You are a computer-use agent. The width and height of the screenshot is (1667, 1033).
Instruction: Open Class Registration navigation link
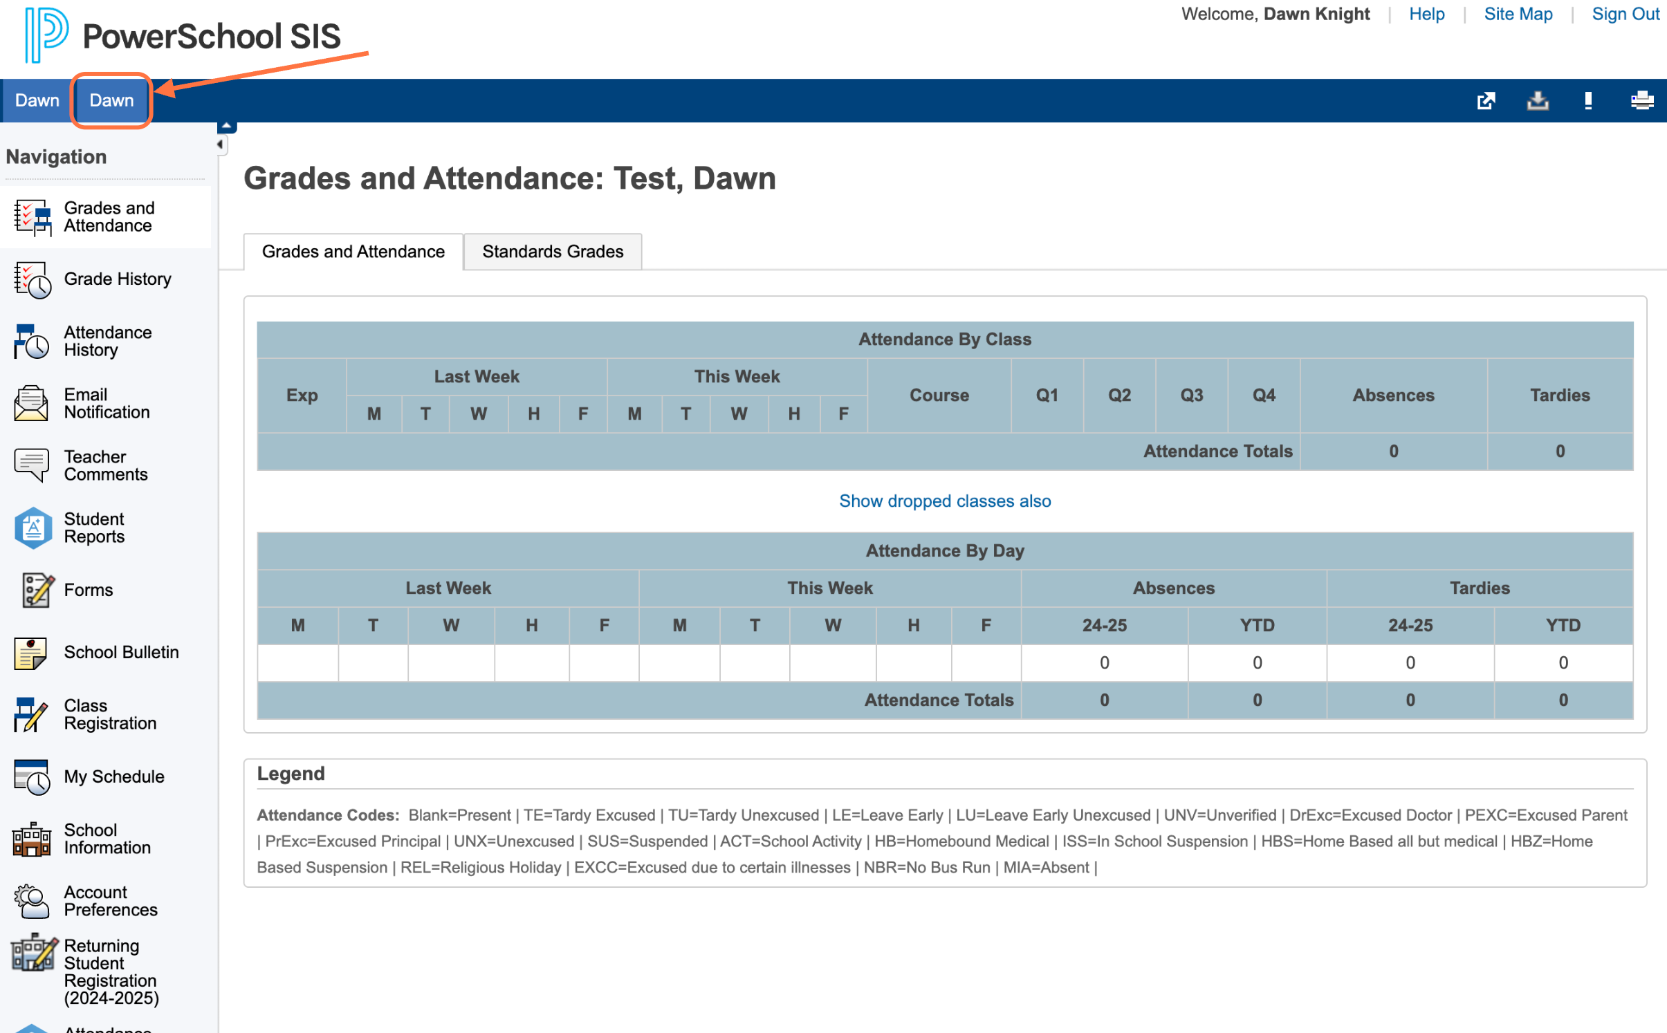click(110, 715)
